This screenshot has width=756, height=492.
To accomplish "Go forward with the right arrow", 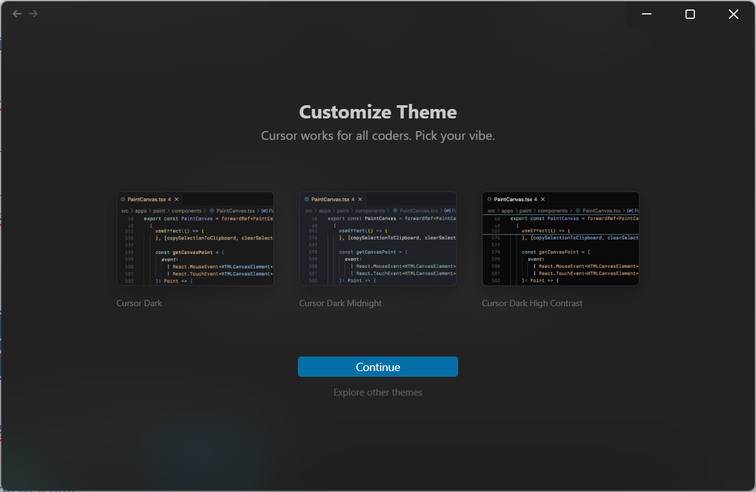I will coord(33,13).
